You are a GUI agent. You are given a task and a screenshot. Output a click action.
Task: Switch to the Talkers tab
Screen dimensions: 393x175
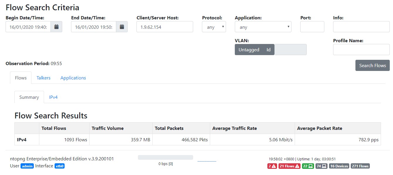(x=43, y=78)
